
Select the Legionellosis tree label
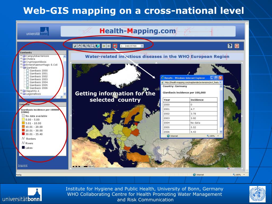pos(33,94)
